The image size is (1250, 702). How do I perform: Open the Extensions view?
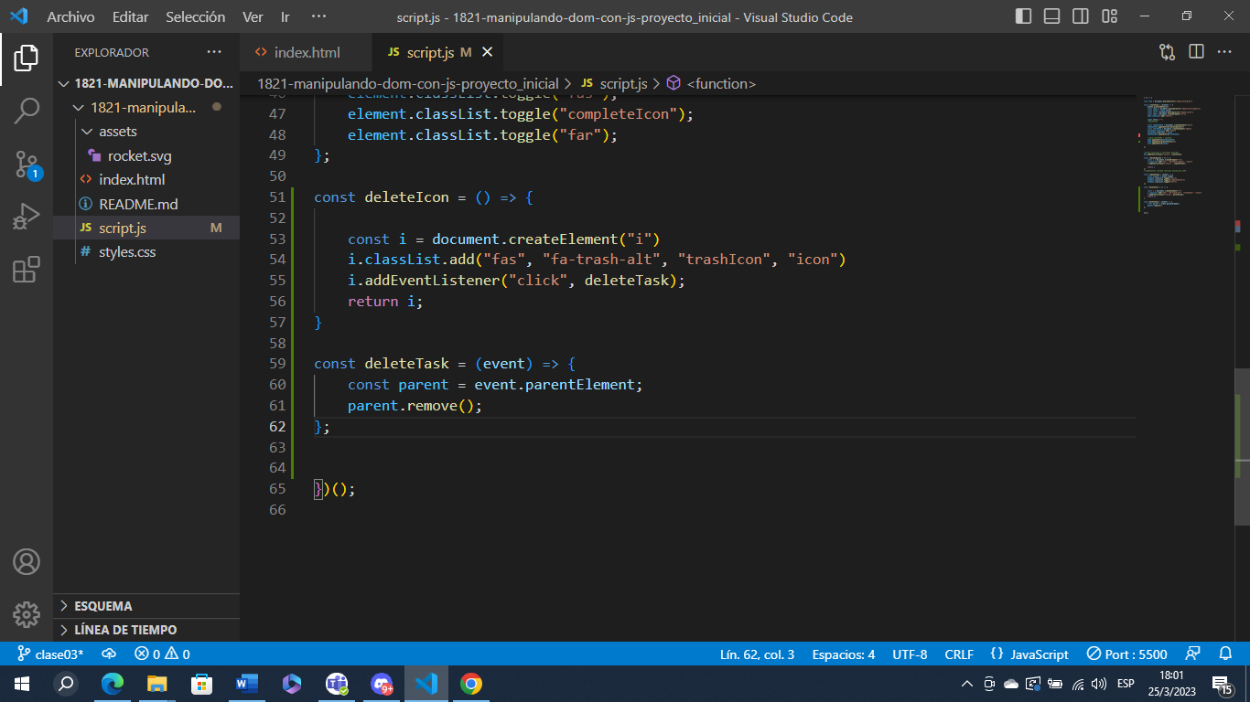pyautogui.click(x=27, y=270)
